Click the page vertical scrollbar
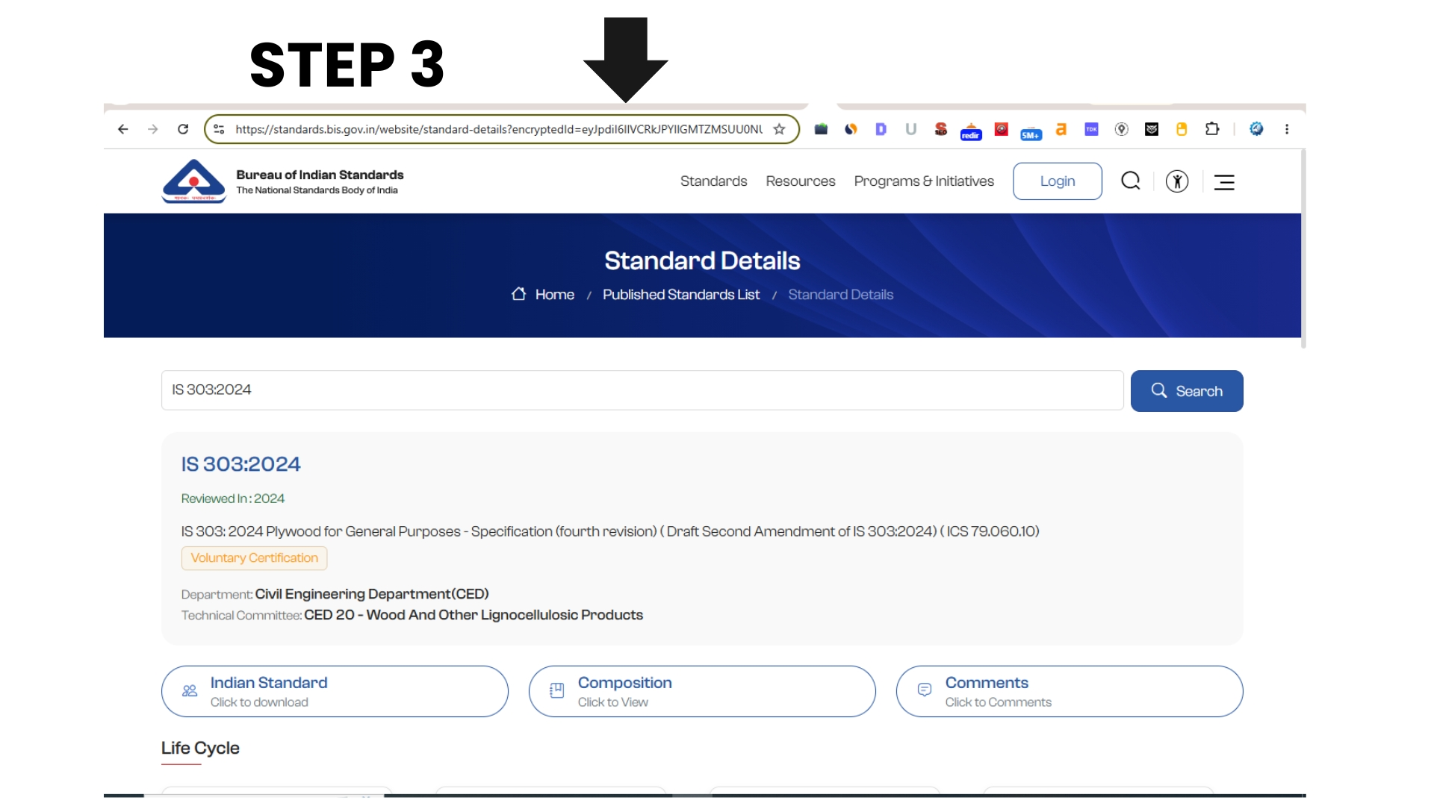The height and width of the screenshot is (806, 1434). [1303, 249]
